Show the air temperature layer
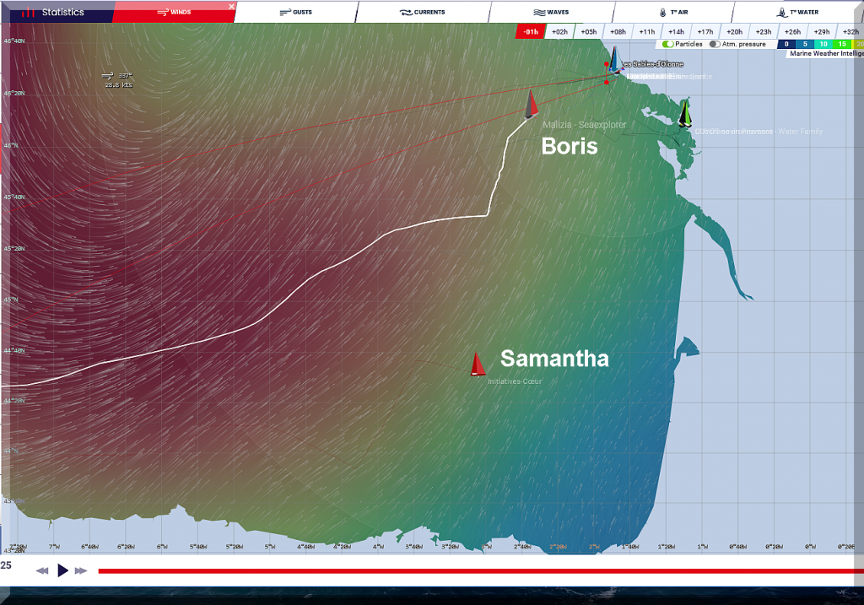Screen dimensions: 864x605 pyautogui.click(x=671, y=13)
